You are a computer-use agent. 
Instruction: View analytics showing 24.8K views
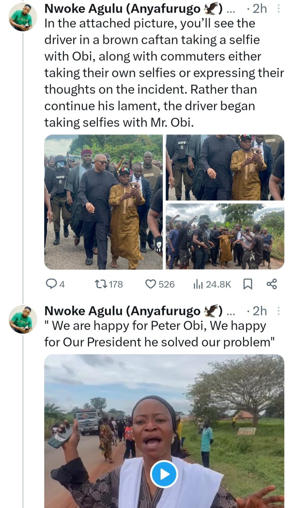tap(198, 284)
